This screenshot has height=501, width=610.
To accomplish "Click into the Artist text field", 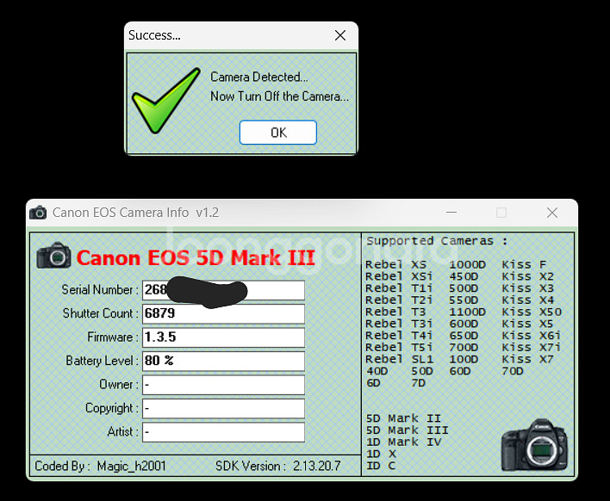I will (223, 431).
